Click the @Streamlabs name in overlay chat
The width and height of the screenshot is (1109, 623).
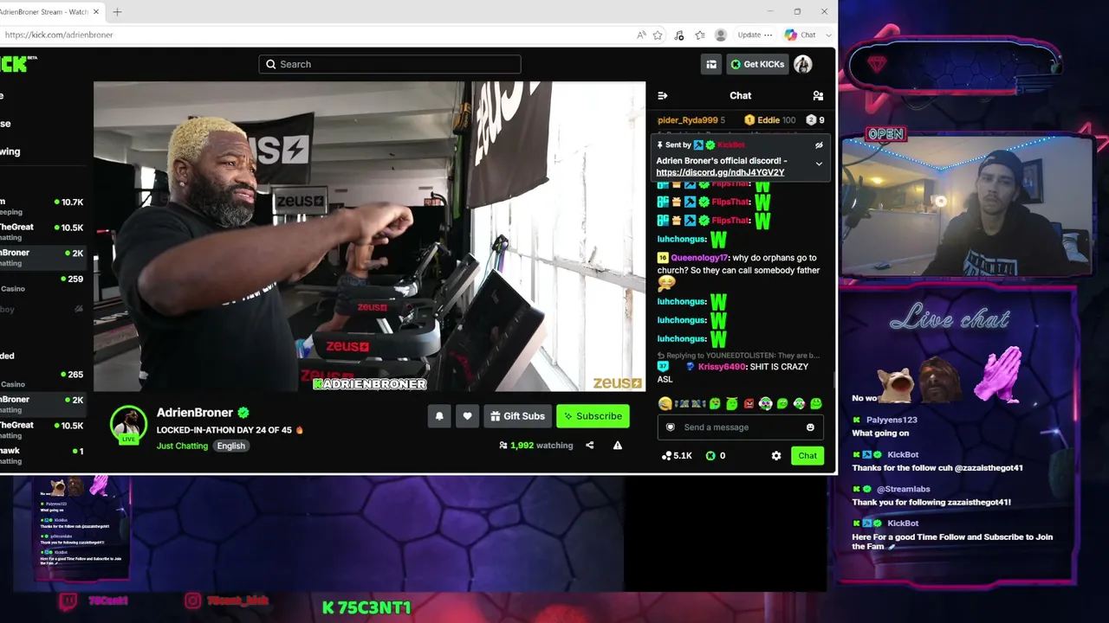click(903, 489)
